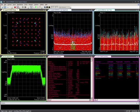Open the MeasSetup menu
The image size is (140, 112).
pos(20,5)
